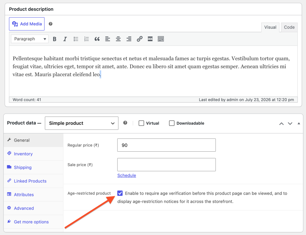Uncheck the Age-restricted product checkbox
This screenshot has height=235, width=306.
coord(120,193)
